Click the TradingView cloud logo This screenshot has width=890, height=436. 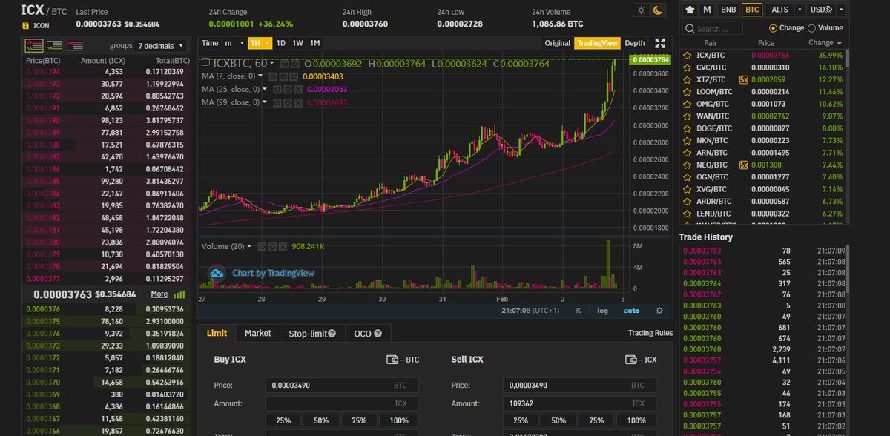coord(217,273)
